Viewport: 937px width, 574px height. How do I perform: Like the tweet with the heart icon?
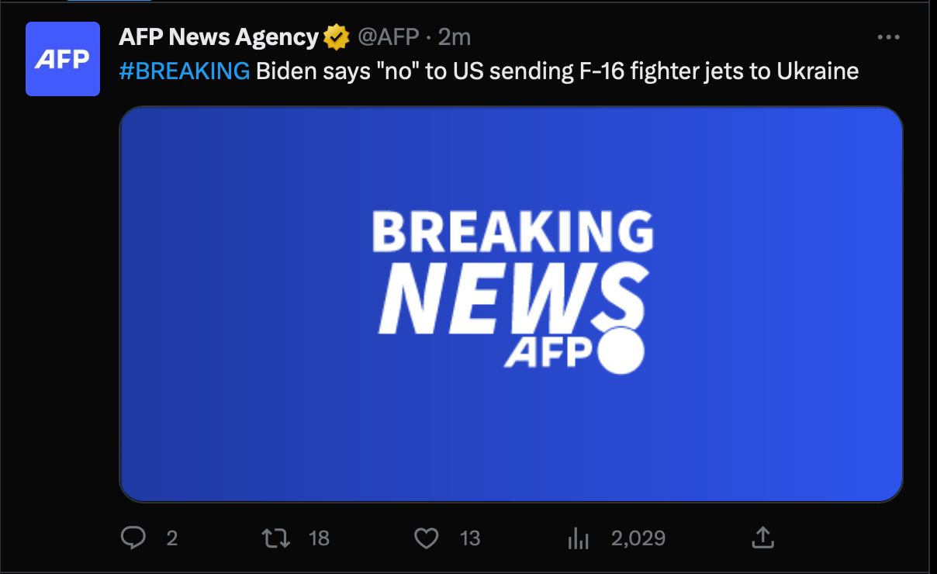426,538
